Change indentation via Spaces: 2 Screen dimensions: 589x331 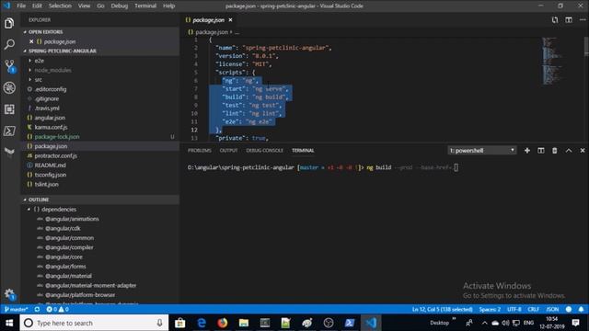click(x=490, y=309)
